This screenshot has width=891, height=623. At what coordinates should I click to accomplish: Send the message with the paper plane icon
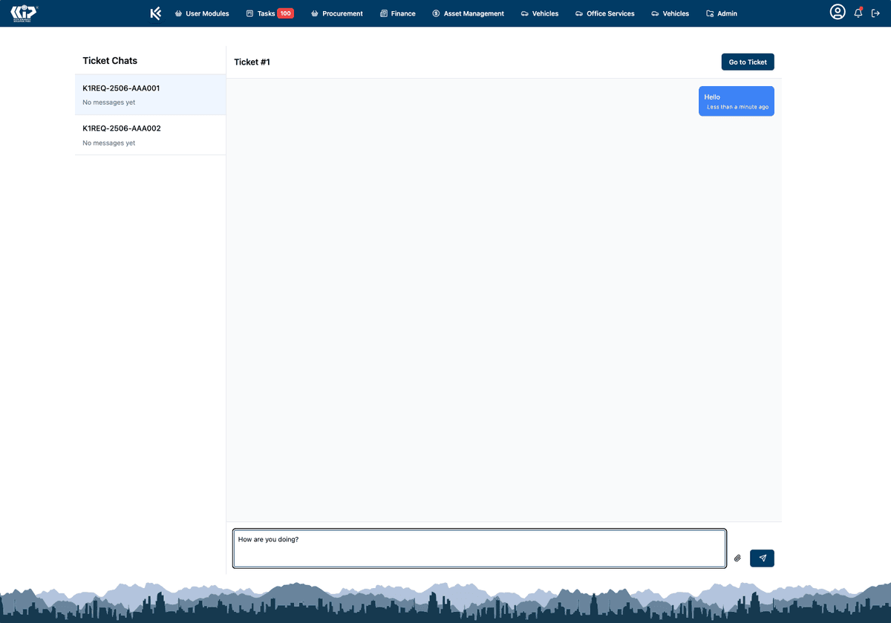coord(762,558)
